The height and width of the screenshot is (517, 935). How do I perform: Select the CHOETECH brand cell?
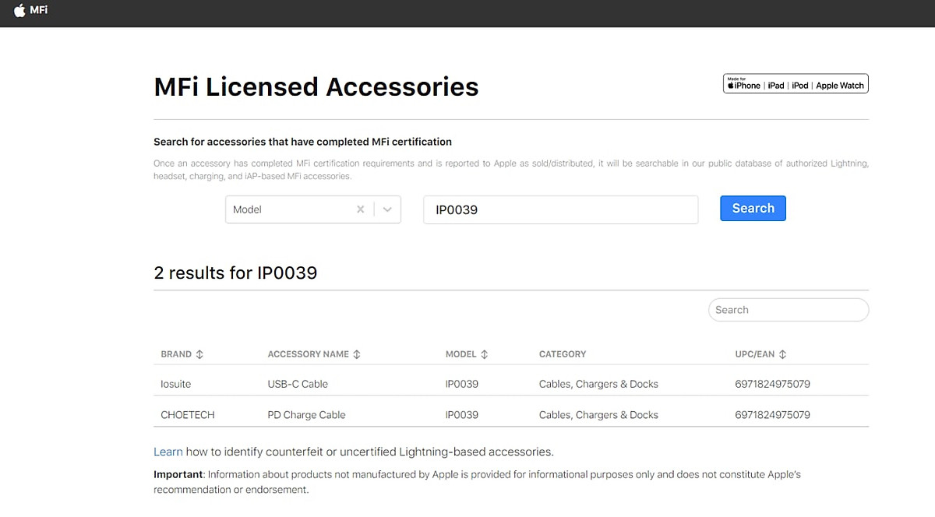click(188, 415)
